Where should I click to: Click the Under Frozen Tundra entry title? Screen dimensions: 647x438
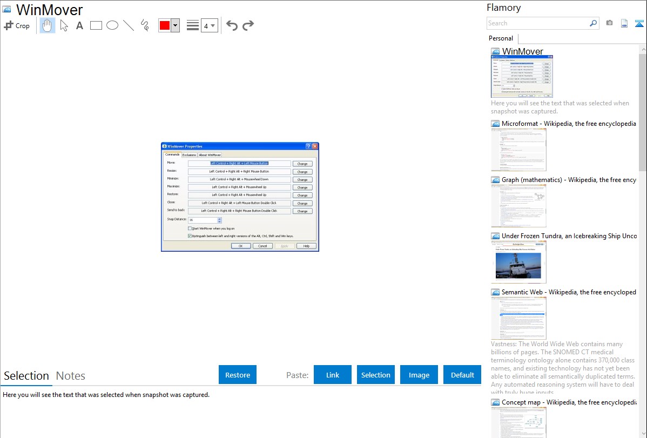click(569, 235)
